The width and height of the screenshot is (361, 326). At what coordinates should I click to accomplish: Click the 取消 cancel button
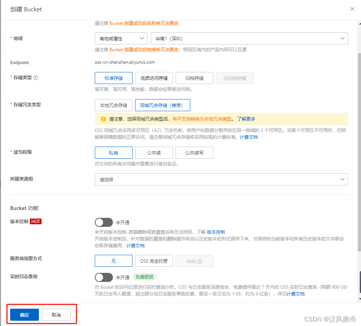coord(56,315)
